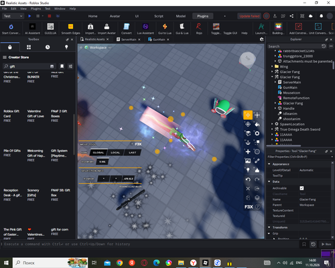Open the Toolbox Creations lightbulb tab
This screenshot has width=335, height=268.
point(66,47)
